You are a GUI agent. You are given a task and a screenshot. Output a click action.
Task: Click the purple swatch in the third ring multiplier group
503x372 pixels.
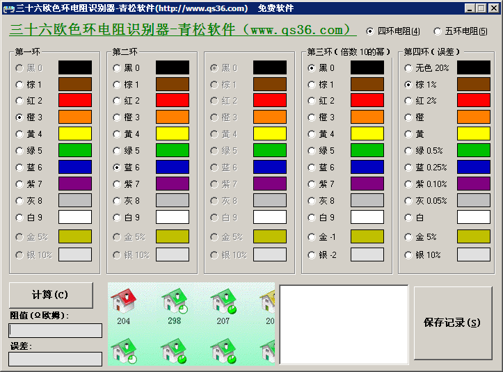[x=367, y=184]
